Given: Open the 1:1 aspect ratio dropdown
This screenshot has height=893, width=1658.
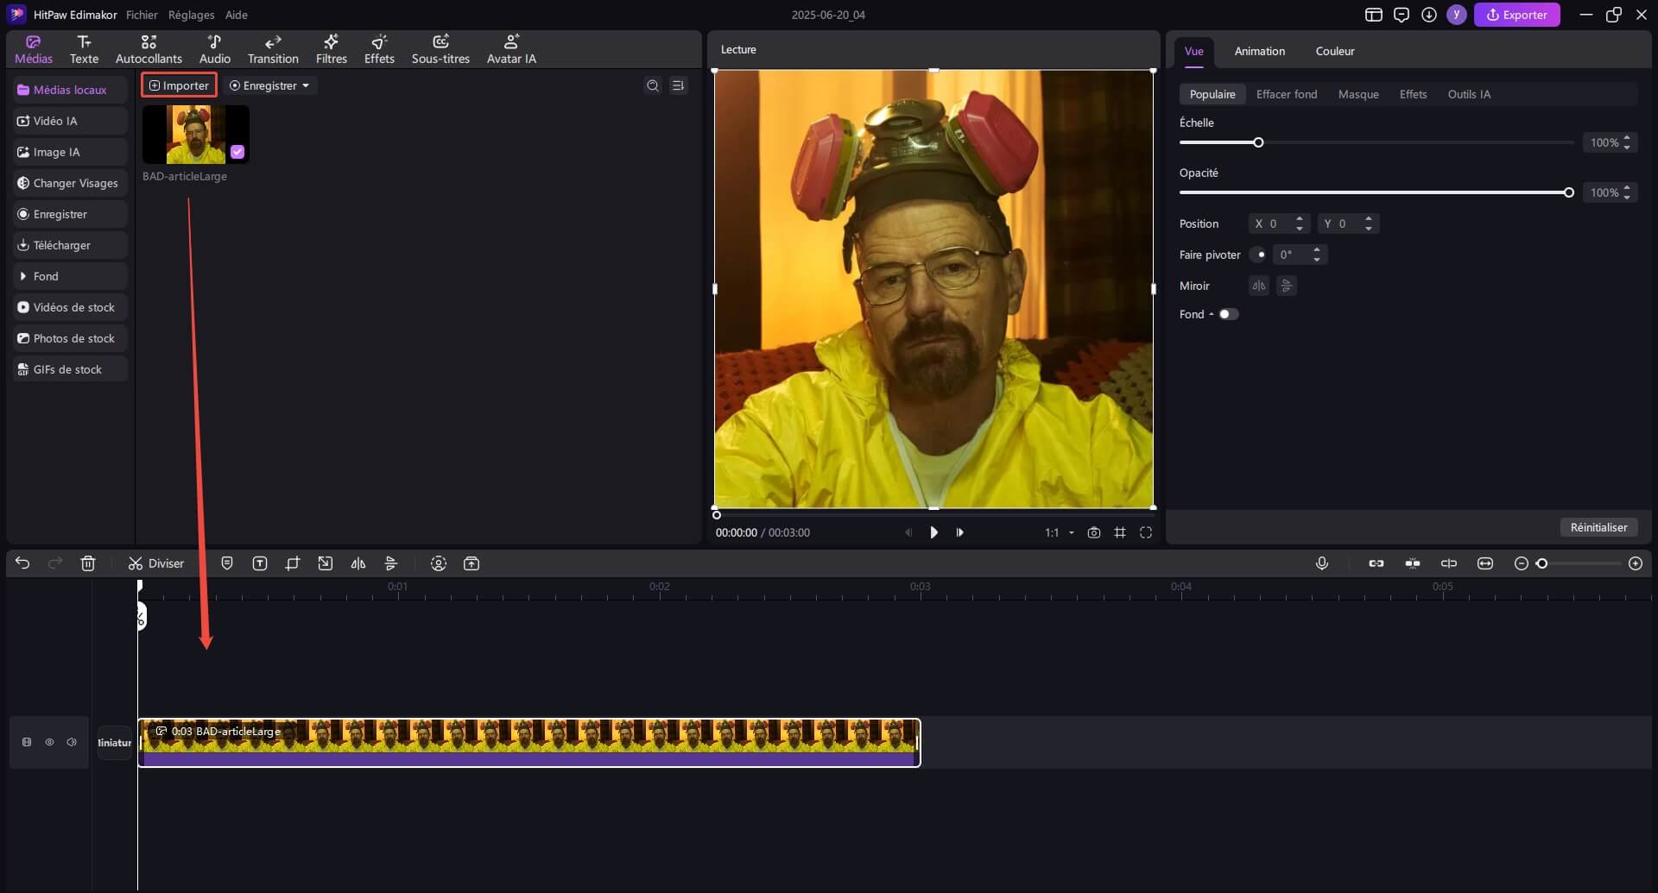Looking at the screenshot, I should pos(1060,532).
